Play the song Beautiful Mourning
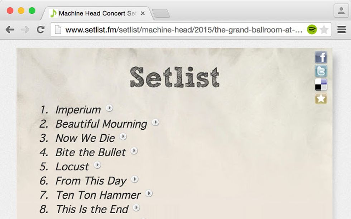Image resolution: width=351 pixels, height=219 pixels. click(x=155, y=122)
